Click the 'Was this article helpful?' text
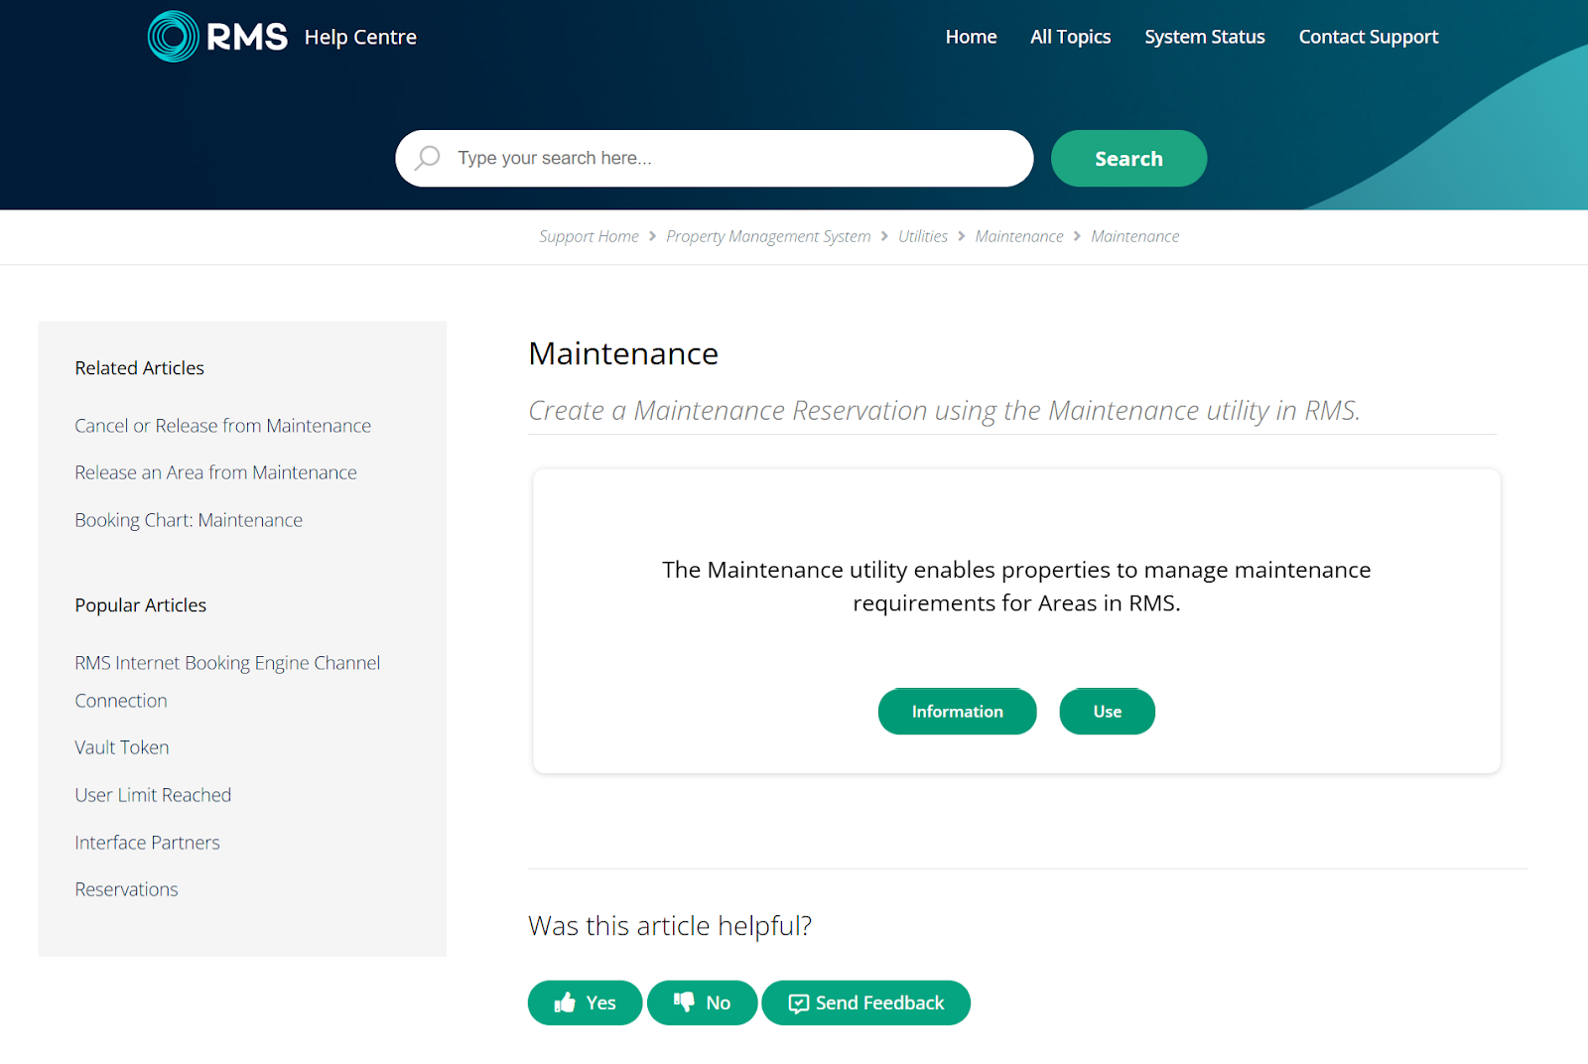This screenshot has height=1064, width=1588. pyautogui.click(x=670, y=926)
